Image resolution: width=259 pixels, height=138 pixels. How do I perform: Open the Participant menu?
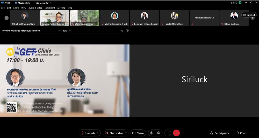point(50,8)
